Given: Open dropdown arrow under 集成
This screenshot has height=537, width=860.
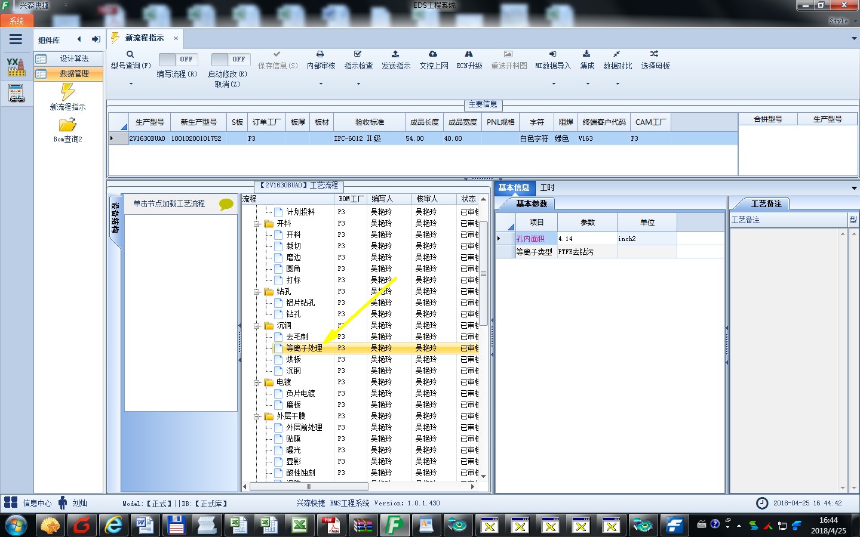Looking at the screenshot, I should 588,84.
